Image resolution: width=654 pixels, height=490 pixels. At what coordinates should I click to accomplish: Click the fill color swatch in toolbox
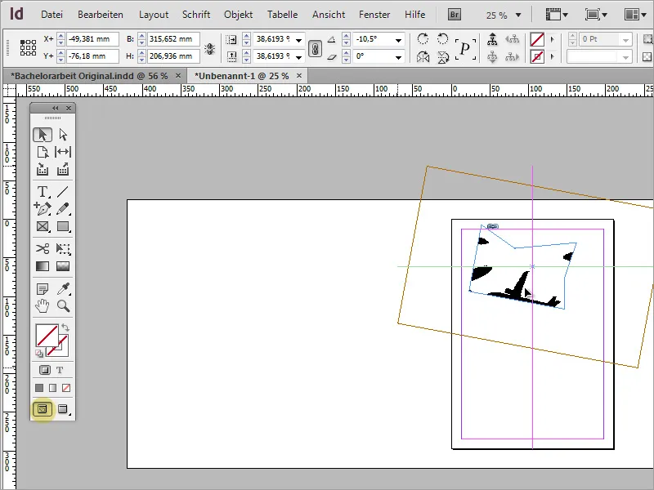(46, 336)
